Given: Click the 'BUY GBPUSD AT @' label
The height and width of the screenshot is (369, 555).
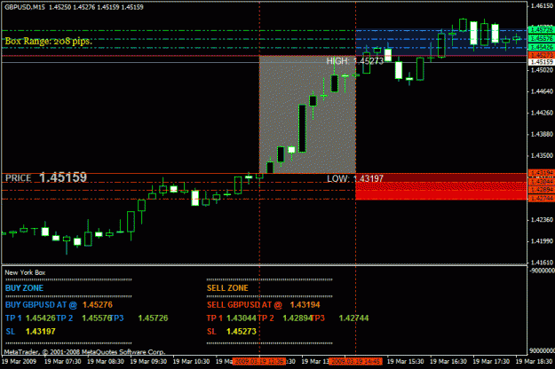Looking at the screenshot, I should point(41,304).
